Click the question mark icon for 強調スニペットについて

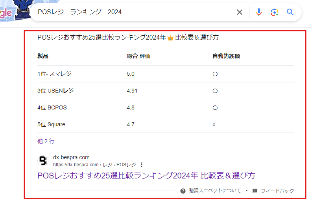[x=183, y=191]
